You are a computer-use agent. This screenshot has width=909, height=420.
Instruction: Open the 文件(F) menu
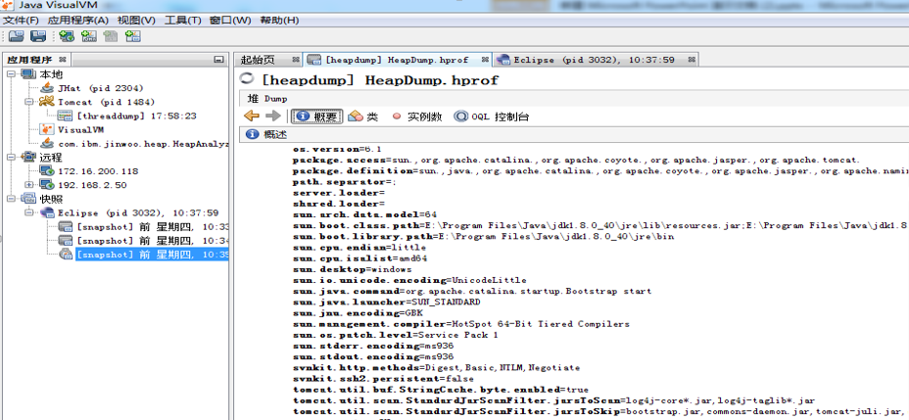tap(21, 21)
